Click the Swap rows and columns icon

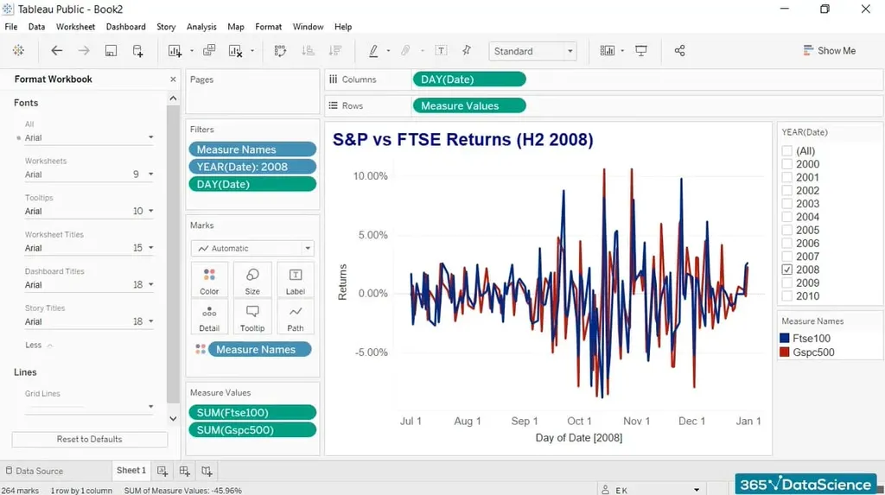tap(280, 51)
